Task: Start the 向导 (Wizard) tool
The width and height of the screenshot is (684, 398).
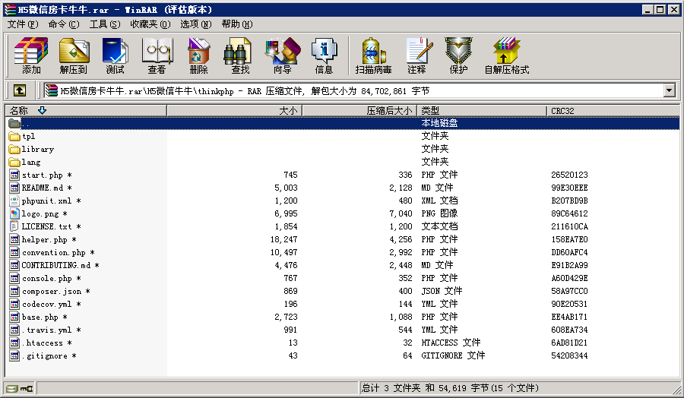Action: tap(282, 55)
